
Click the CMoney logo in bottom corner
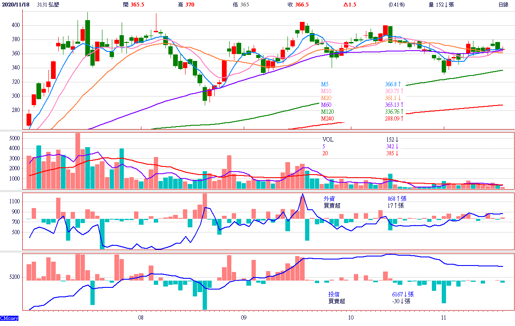tap(9, 318)
